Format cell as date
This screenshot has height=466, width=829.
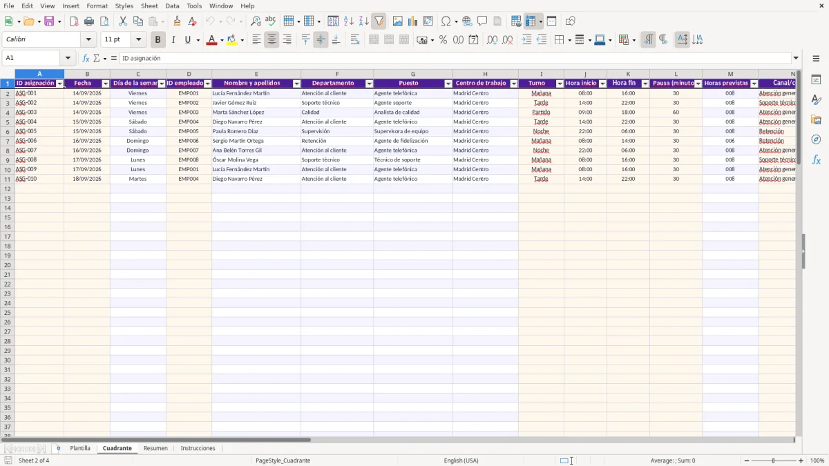coord(474,40)
